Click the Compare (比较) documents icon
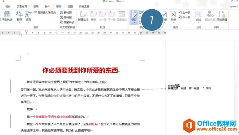Image resolution: width=239 pixels, height=135 pixels. pos(198,14)
